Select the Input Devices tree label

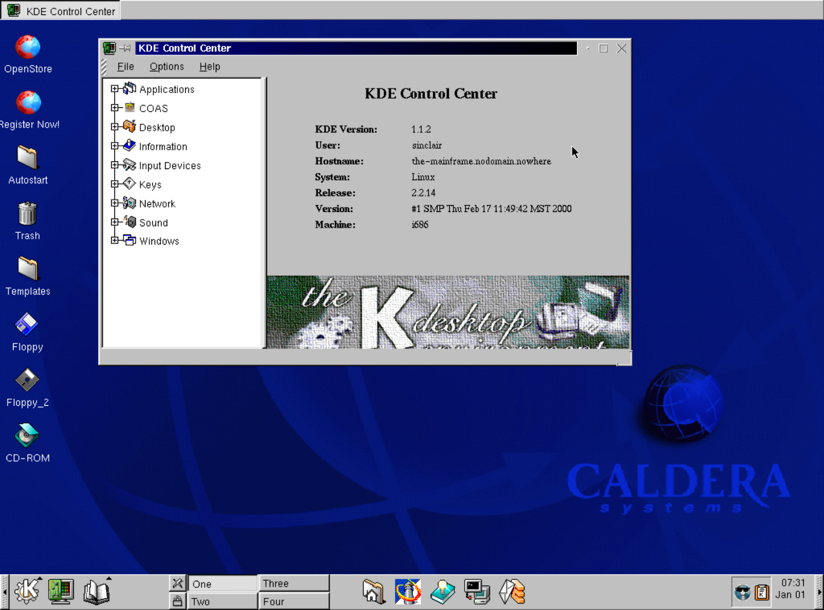click(170, 166)
